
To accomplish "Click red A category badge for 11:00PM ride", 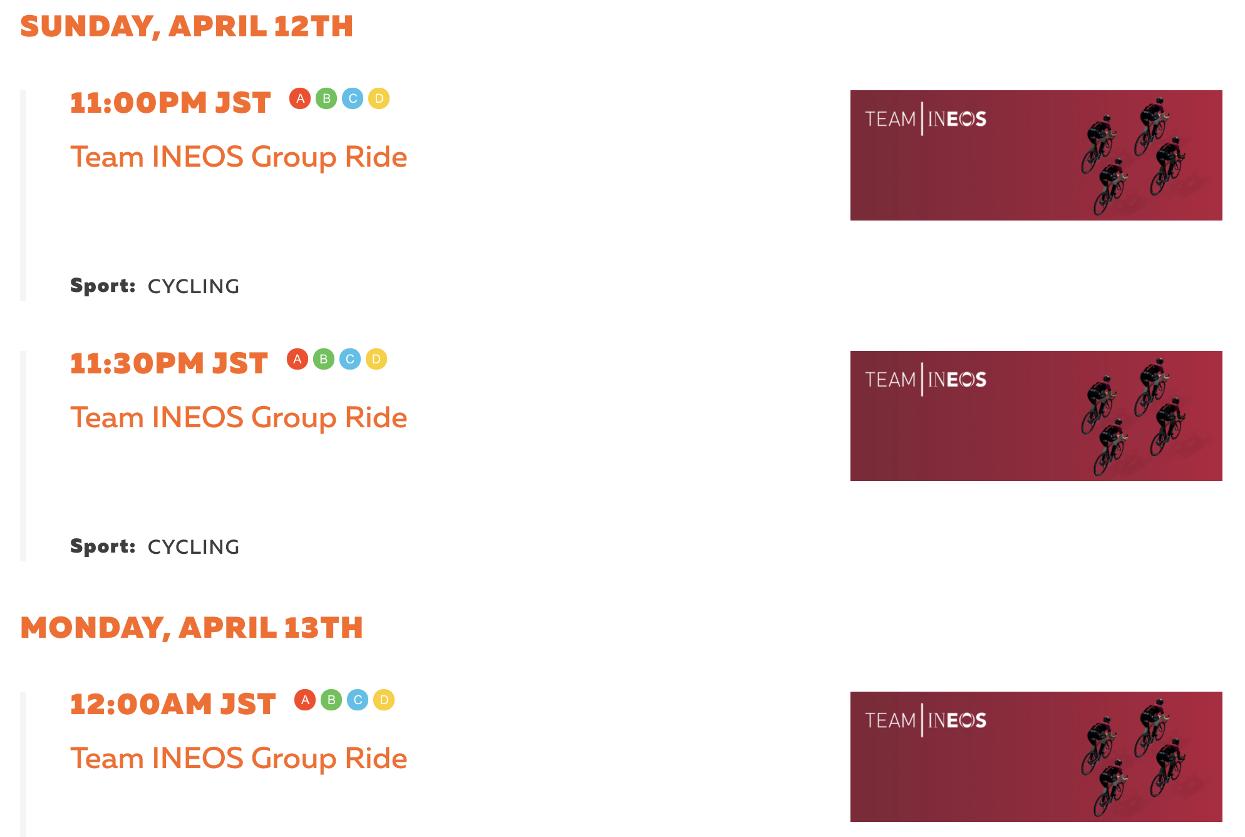I will (x=300, y=98).
